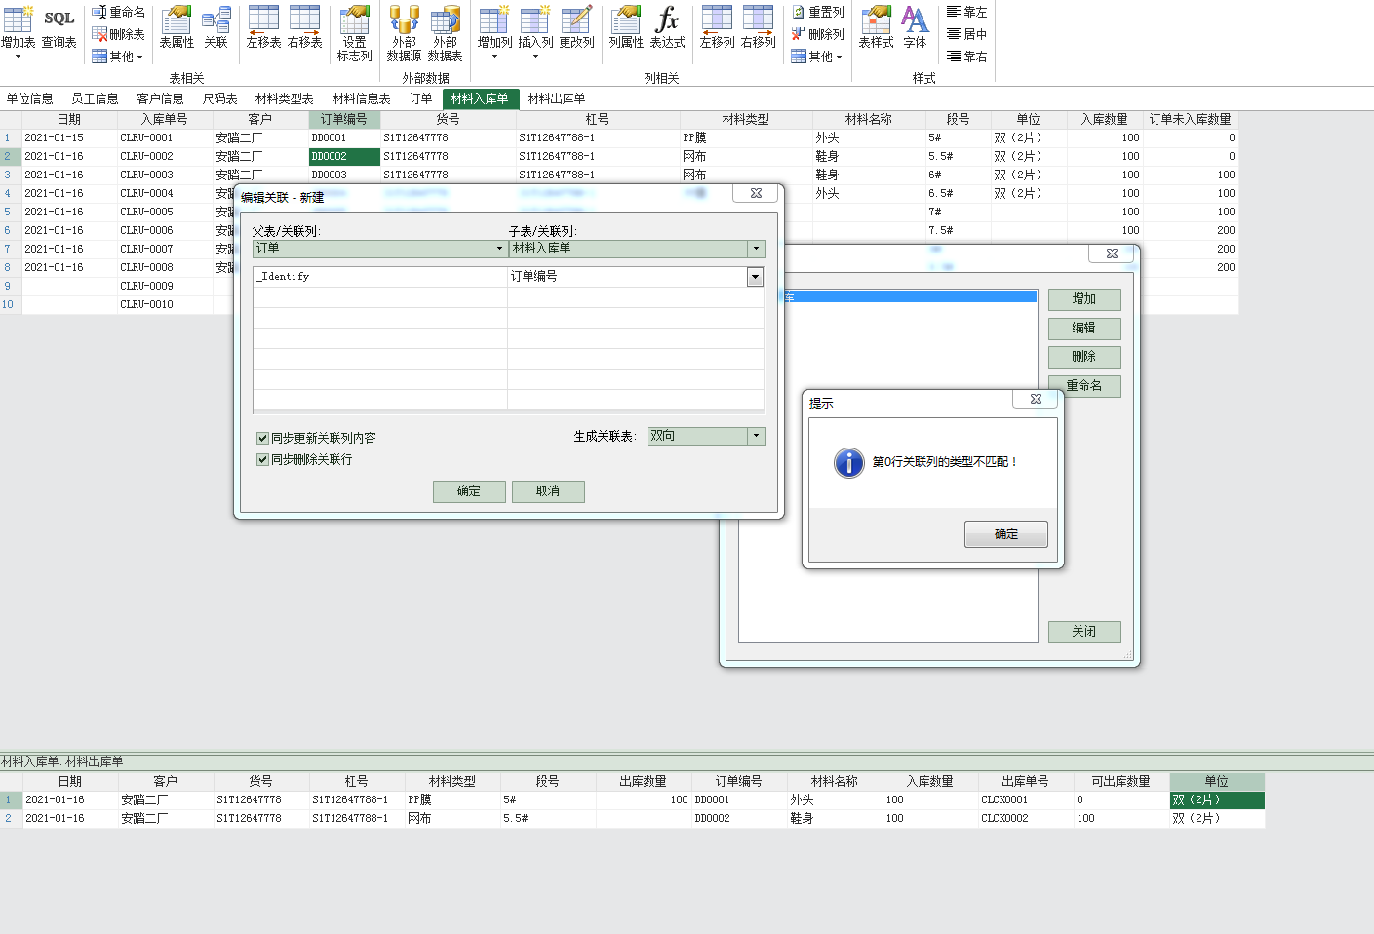Click 取消 in 编辑关联 dialog
The height and width of the screenshot is (934, 1374).
tap(548, 491)
